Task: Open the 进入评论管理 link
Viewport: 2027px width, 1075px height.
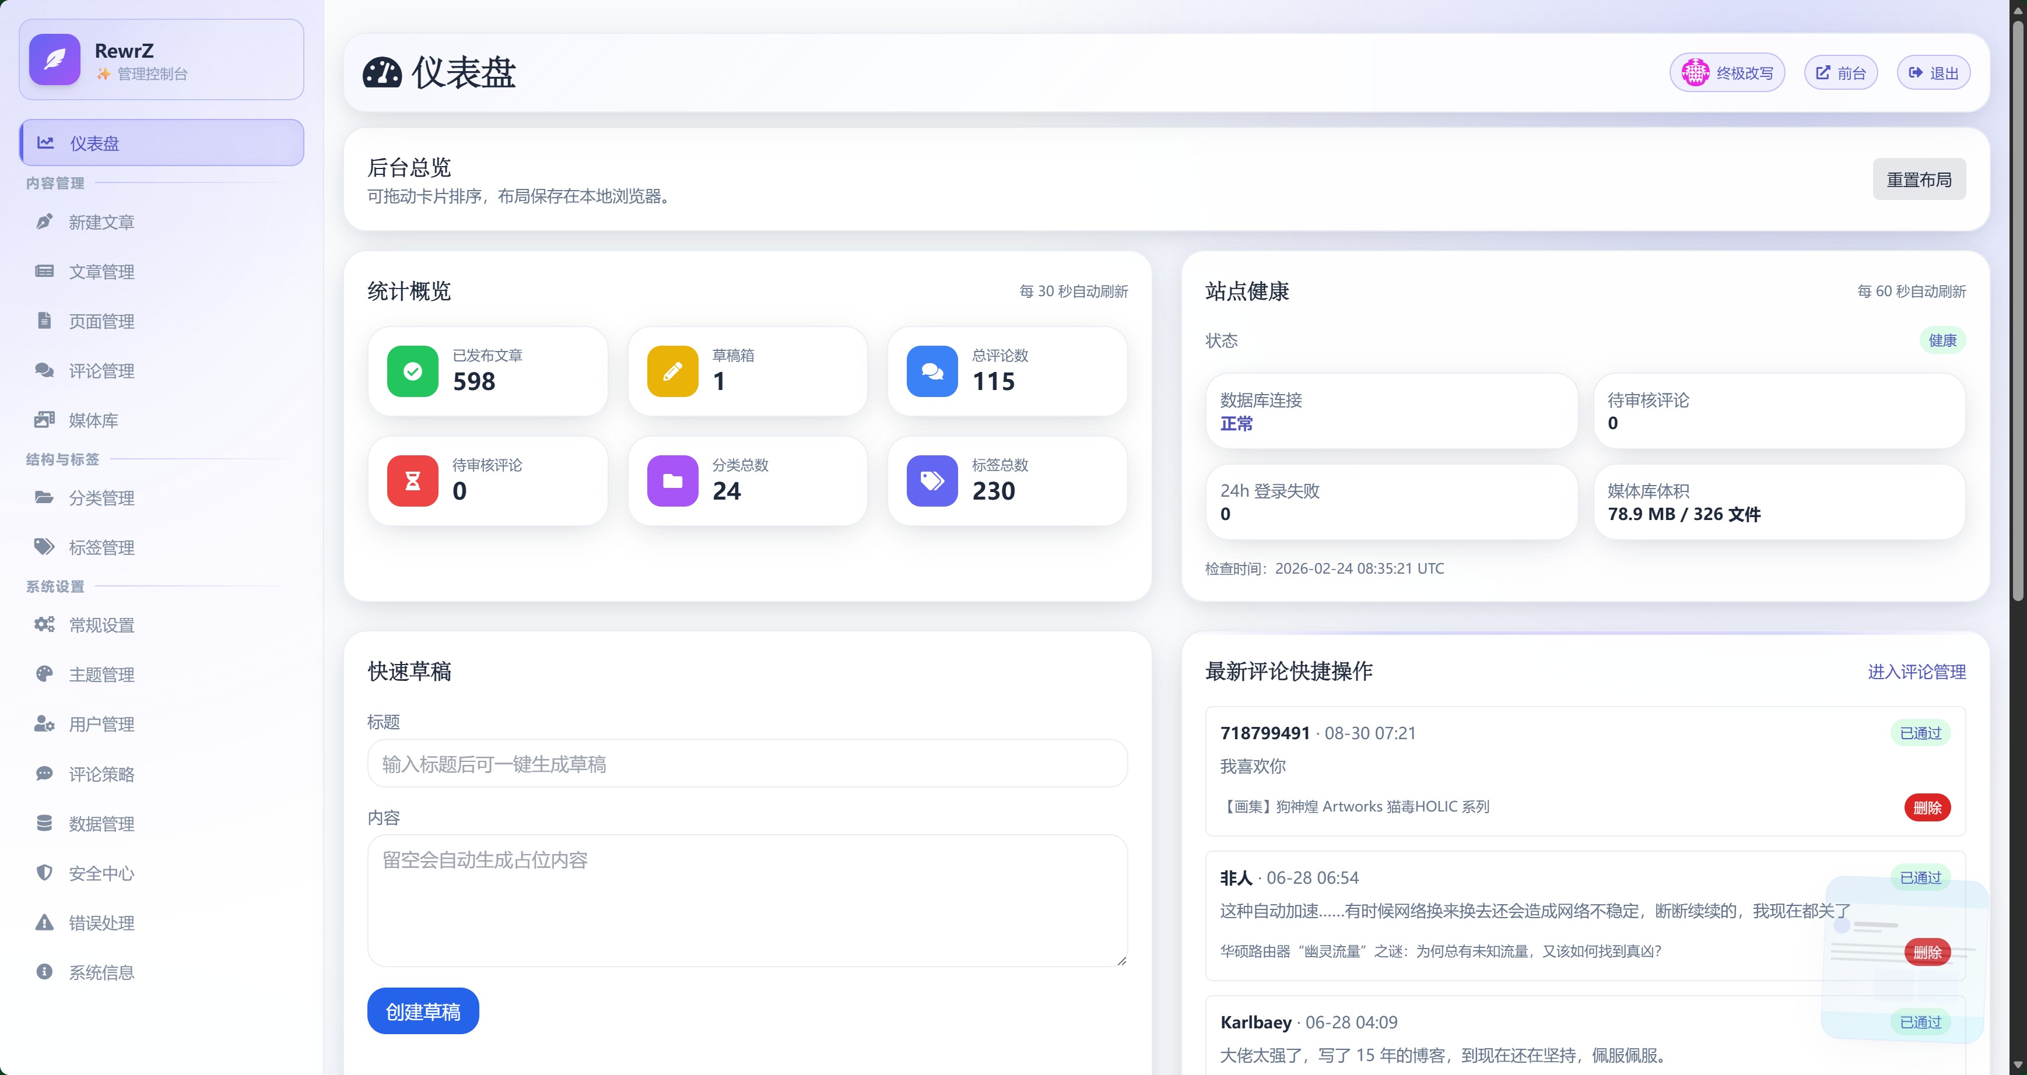Action: tap(1917, 671)
